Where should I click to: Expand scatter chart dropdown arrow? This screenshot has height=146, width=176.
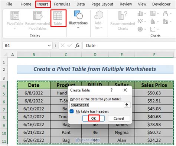tap(158, 29)
